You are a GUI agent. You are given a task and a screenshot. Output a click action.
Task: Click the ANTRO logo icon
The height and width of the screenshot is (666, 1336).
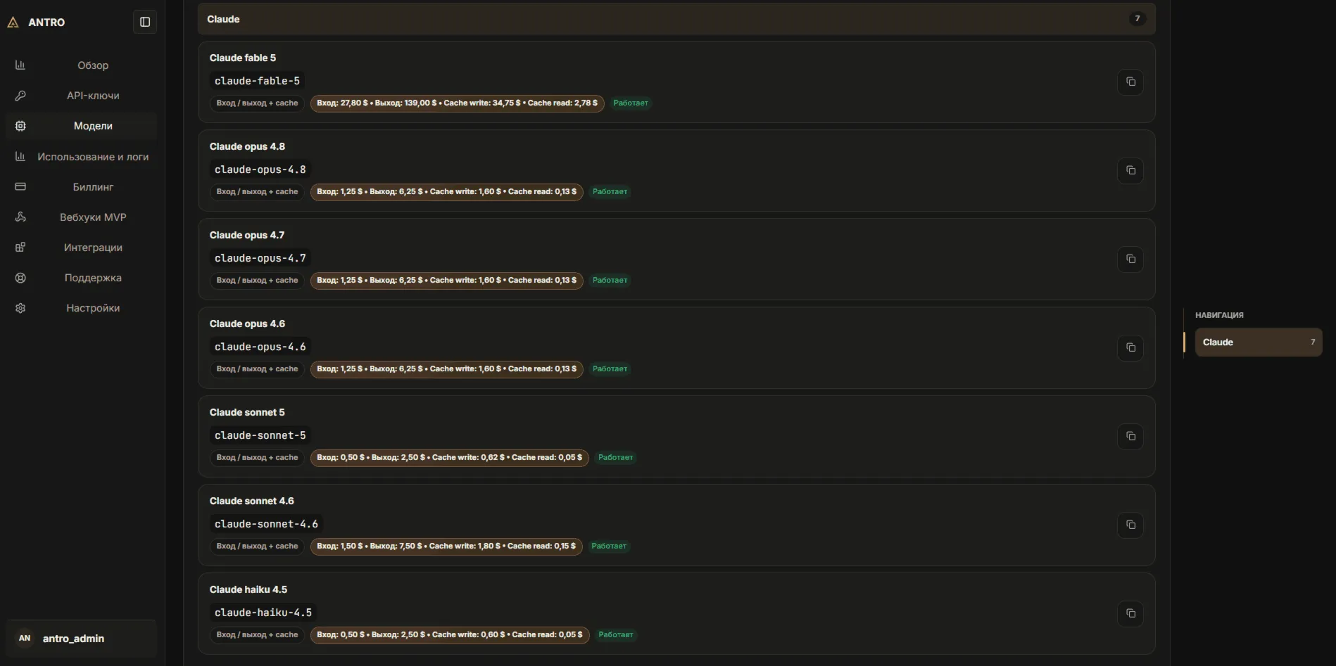click(x=13, y=23)
